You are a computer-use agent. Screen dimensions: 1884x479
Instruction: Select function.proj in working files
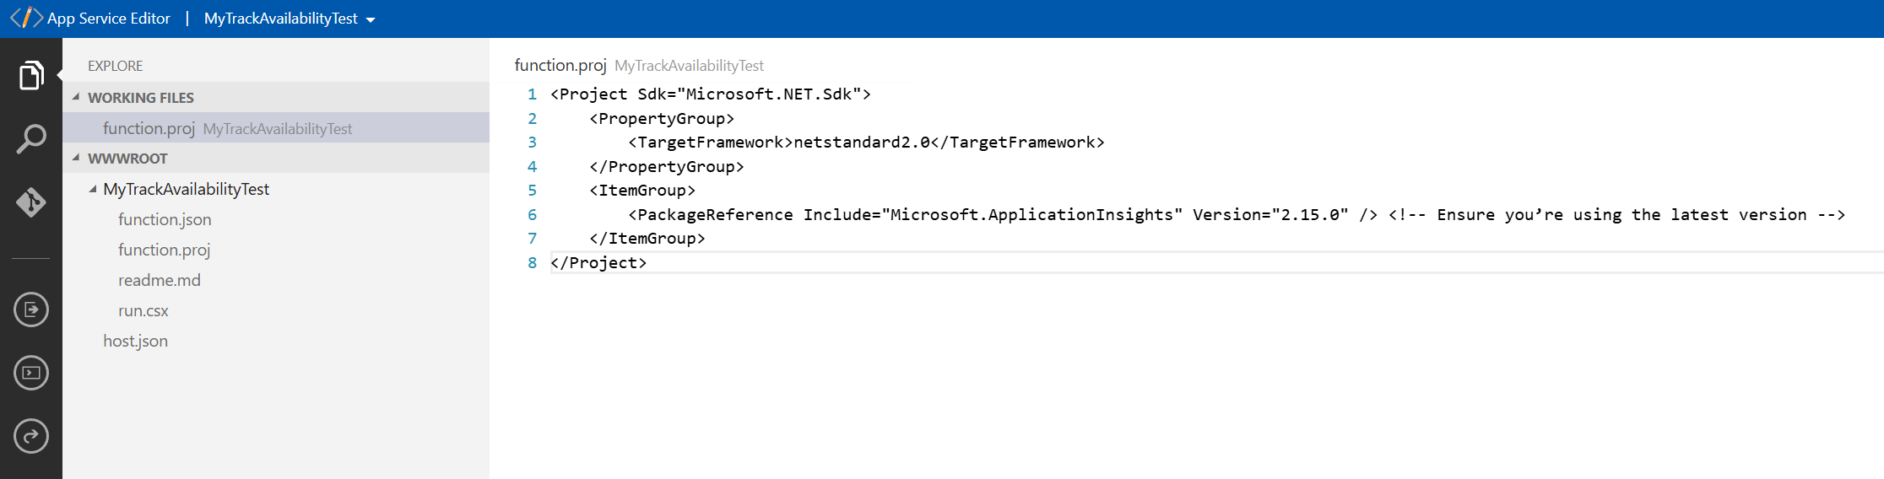tap(149, 128)
